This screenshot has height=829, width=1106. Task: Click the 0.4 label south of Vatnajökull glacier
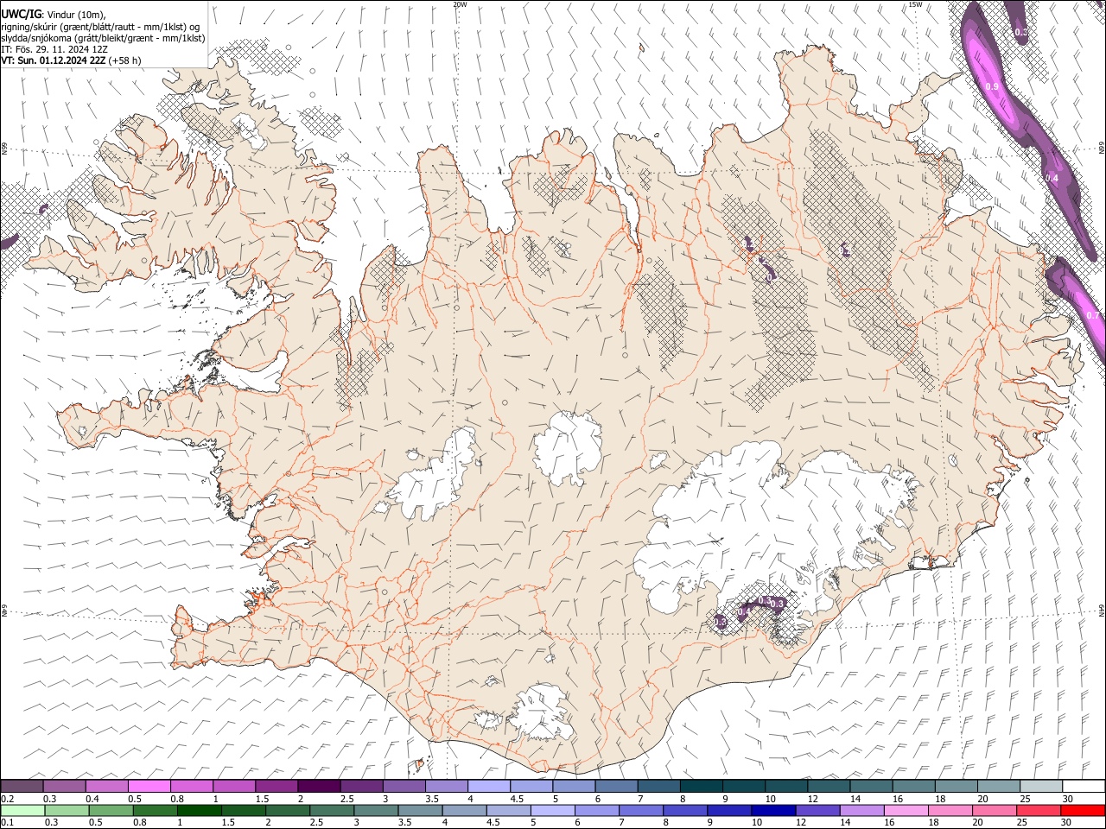coord(744,612)
